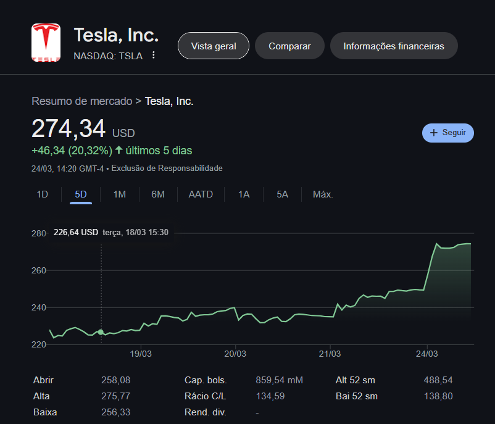
Task: Click the 20/03 date label on chart axis
Action: pos(235,354)
